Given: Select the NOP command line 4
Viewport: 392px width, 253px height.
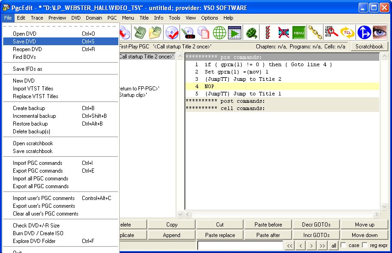Looking at the screenshot, I should click(x=209, y=86).
